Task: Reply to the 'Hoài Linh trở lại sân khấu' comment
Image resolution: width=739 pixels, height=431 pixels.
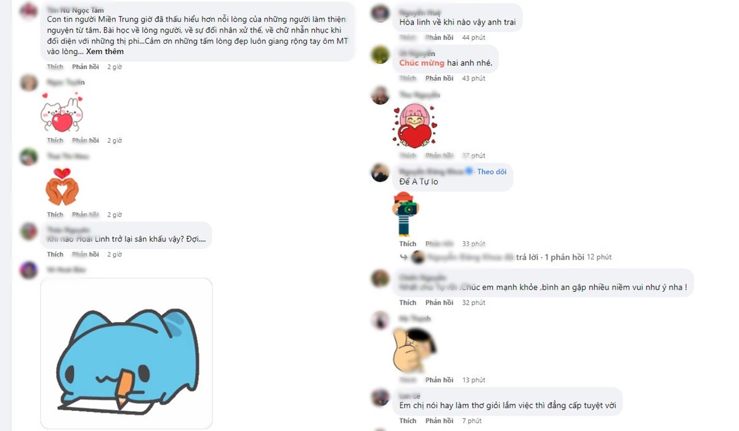Action: (x=85, y=254)
